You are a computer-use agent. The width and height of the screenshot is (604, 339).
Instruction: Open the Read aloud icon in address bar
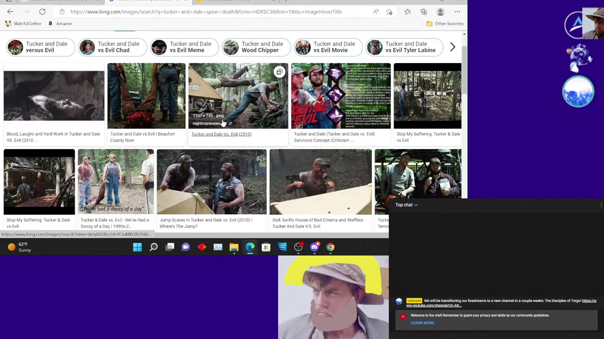(376, 12)
